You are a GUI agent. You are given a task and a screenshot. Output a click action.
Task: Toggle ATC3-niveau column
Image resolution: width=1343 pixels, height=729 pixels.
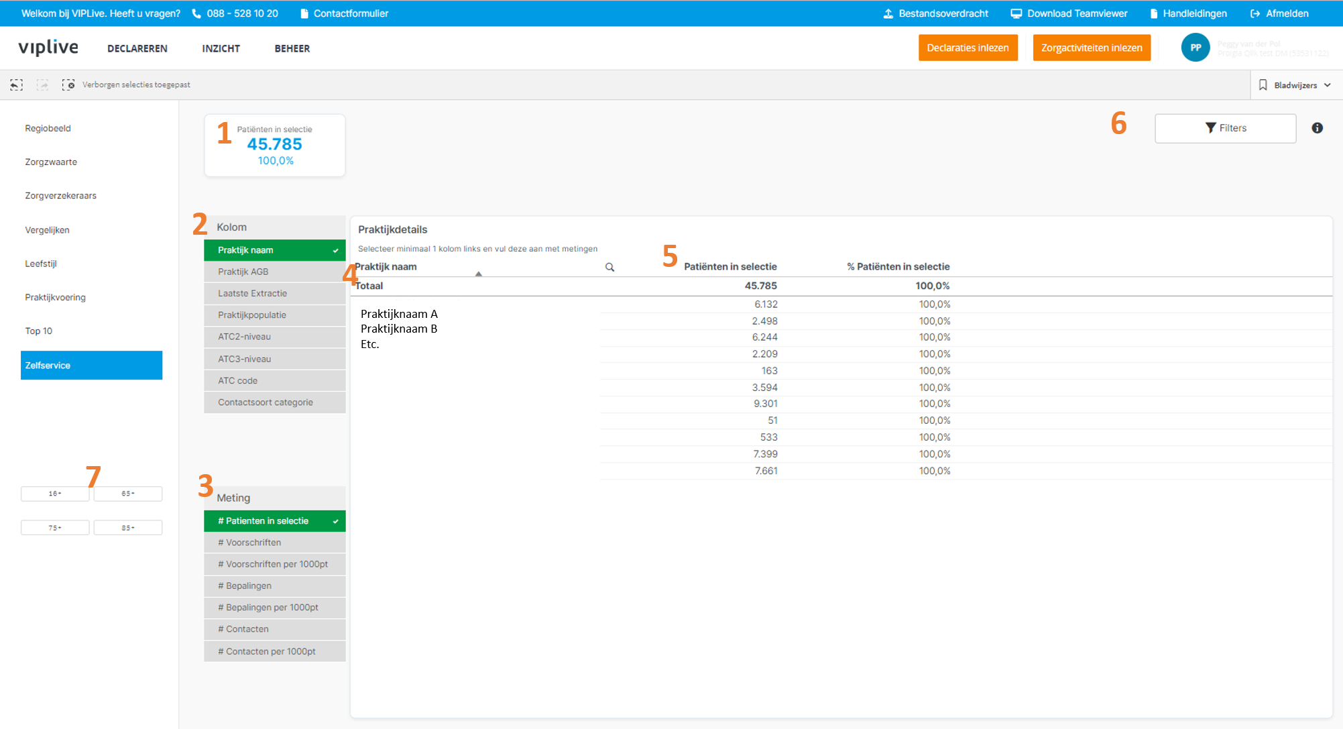click(275, 359)
